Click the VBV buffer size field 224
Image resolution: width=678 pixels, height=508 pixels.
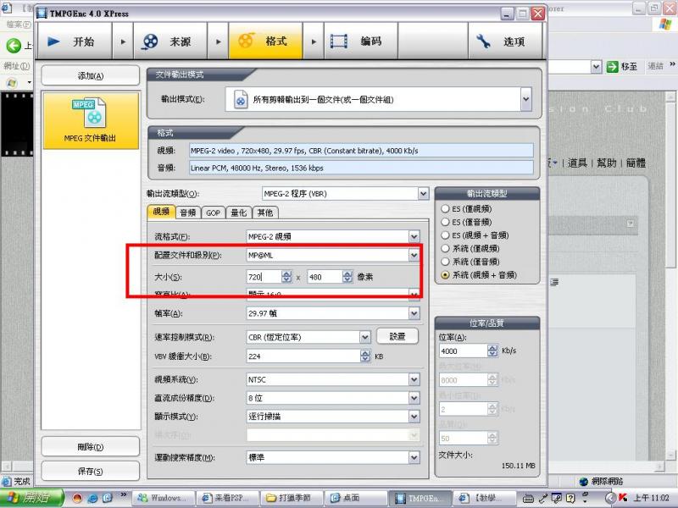point(303,356)
